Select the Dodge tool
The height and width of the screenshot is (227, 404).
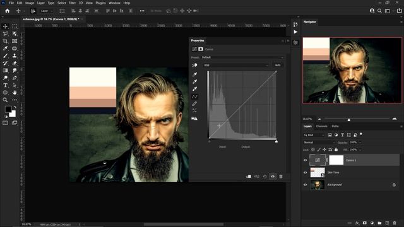(5, 78)
